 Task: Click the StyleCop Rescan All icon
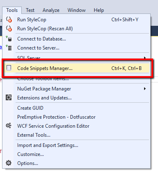point(9,29)
